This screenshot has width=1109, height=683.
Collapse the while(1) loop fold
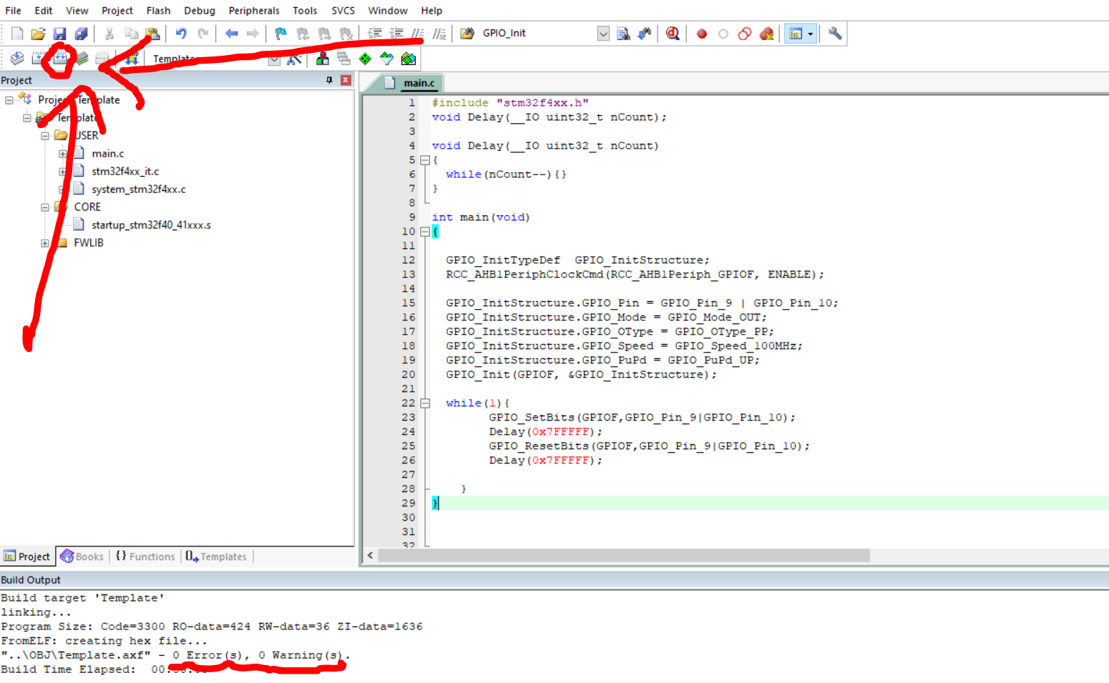pyautogui.click(x=425, y=403)
